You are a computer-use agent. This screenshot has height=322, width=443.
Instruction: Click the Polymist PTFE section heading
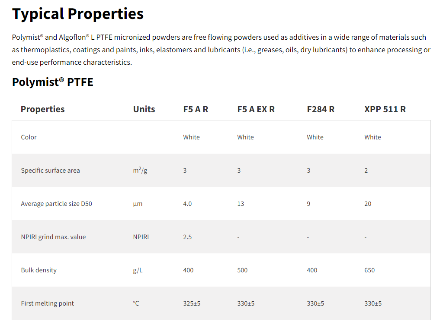coord(53,82)
